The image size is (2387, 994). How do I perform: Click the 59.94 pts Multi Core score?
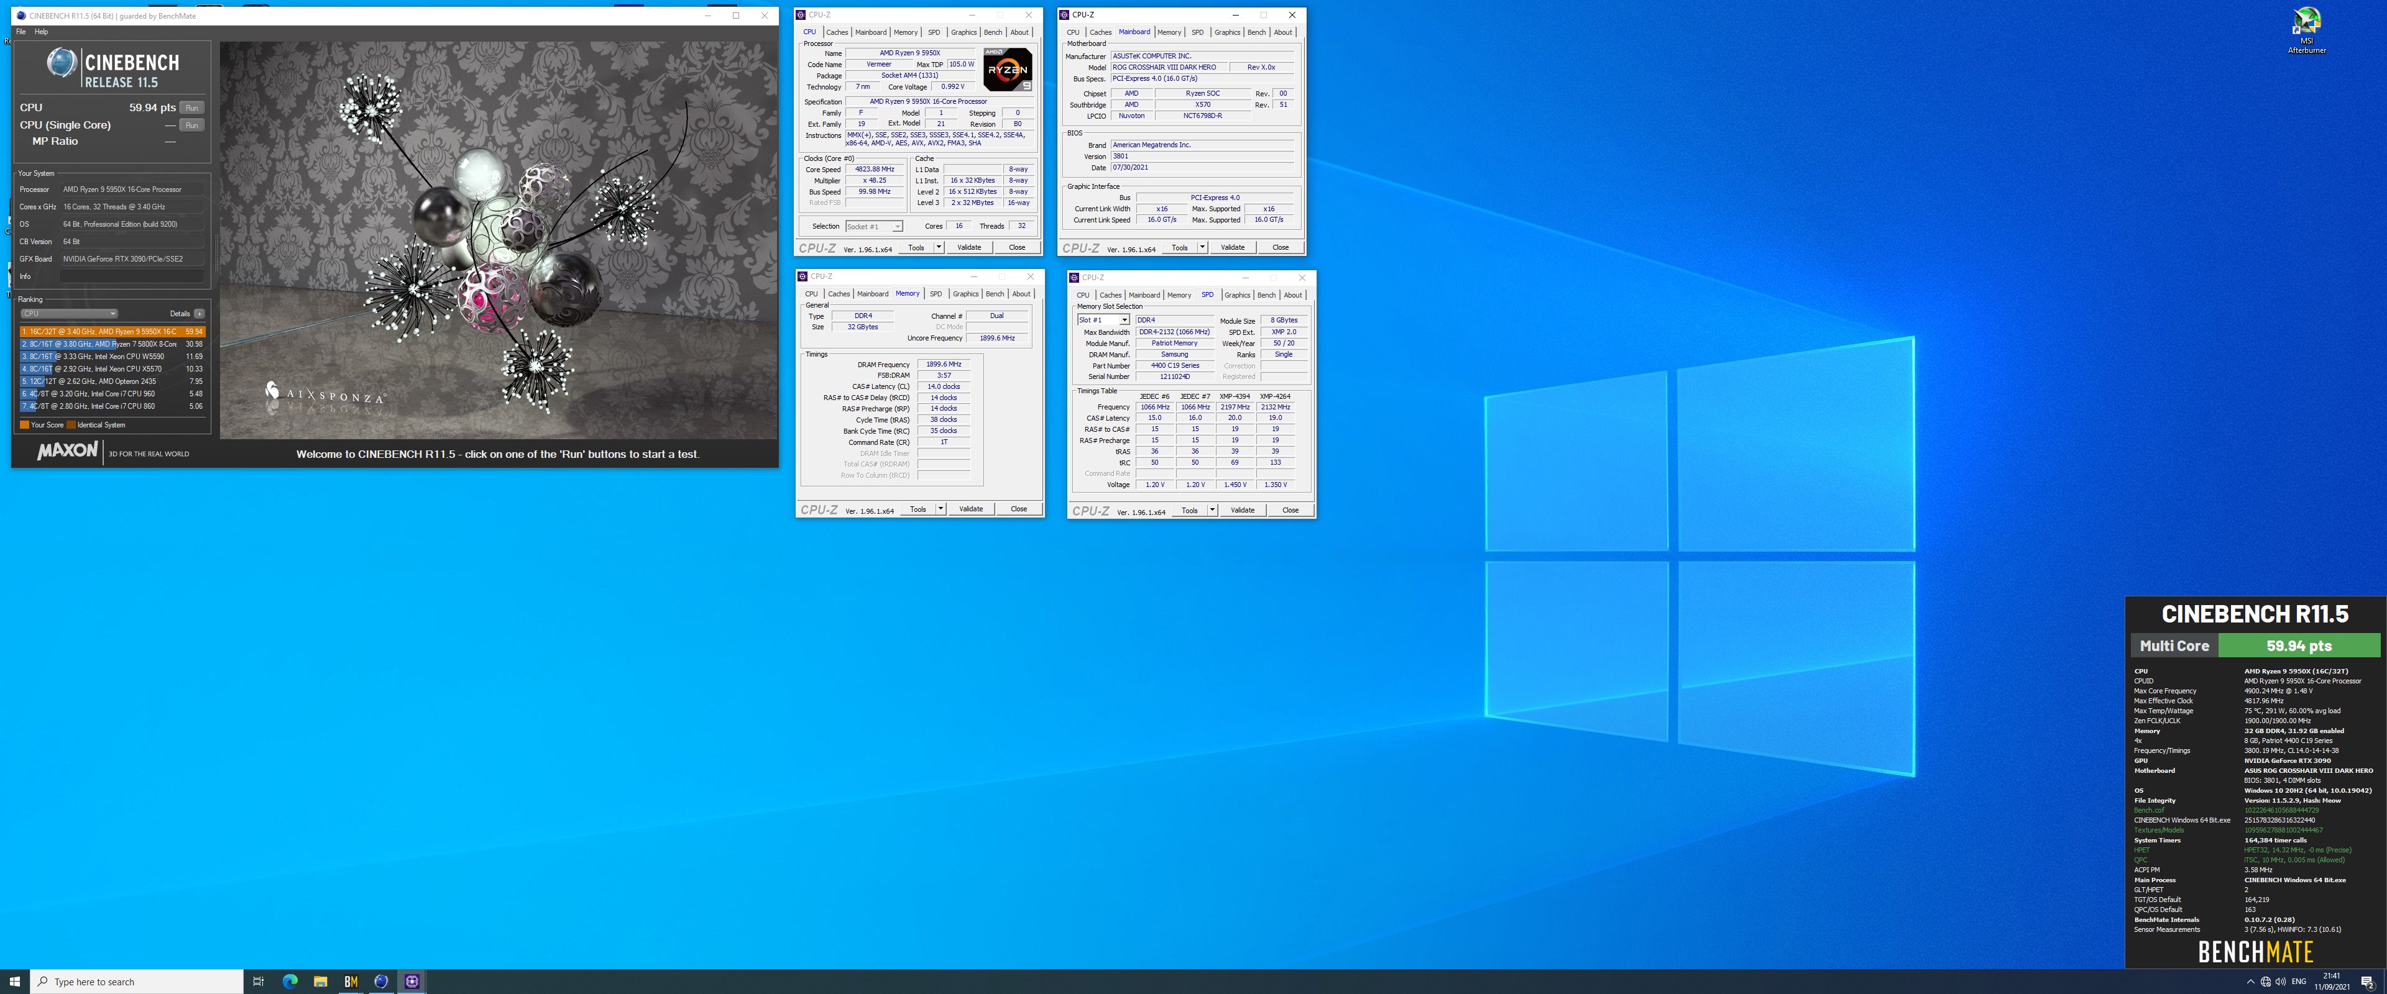coord(2299,645)
